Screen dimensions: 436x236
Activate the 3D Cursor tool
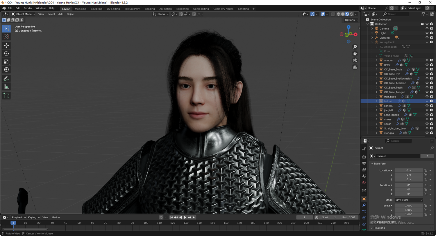coord(6,37)
